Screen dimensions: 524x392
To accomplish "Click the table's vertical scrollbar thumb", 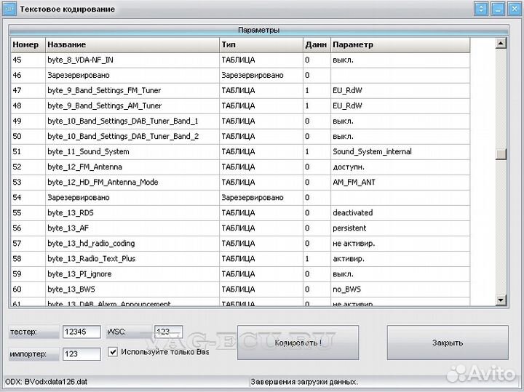I will (501, 153).
